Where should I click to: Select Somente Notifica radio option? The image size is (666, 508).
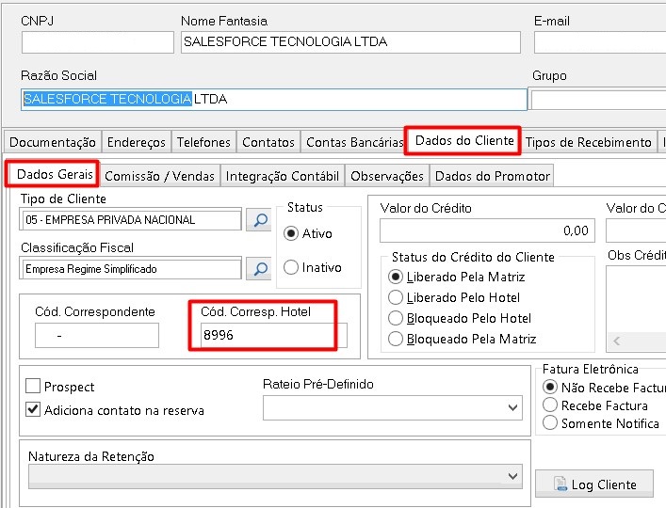tap(550, 422)
